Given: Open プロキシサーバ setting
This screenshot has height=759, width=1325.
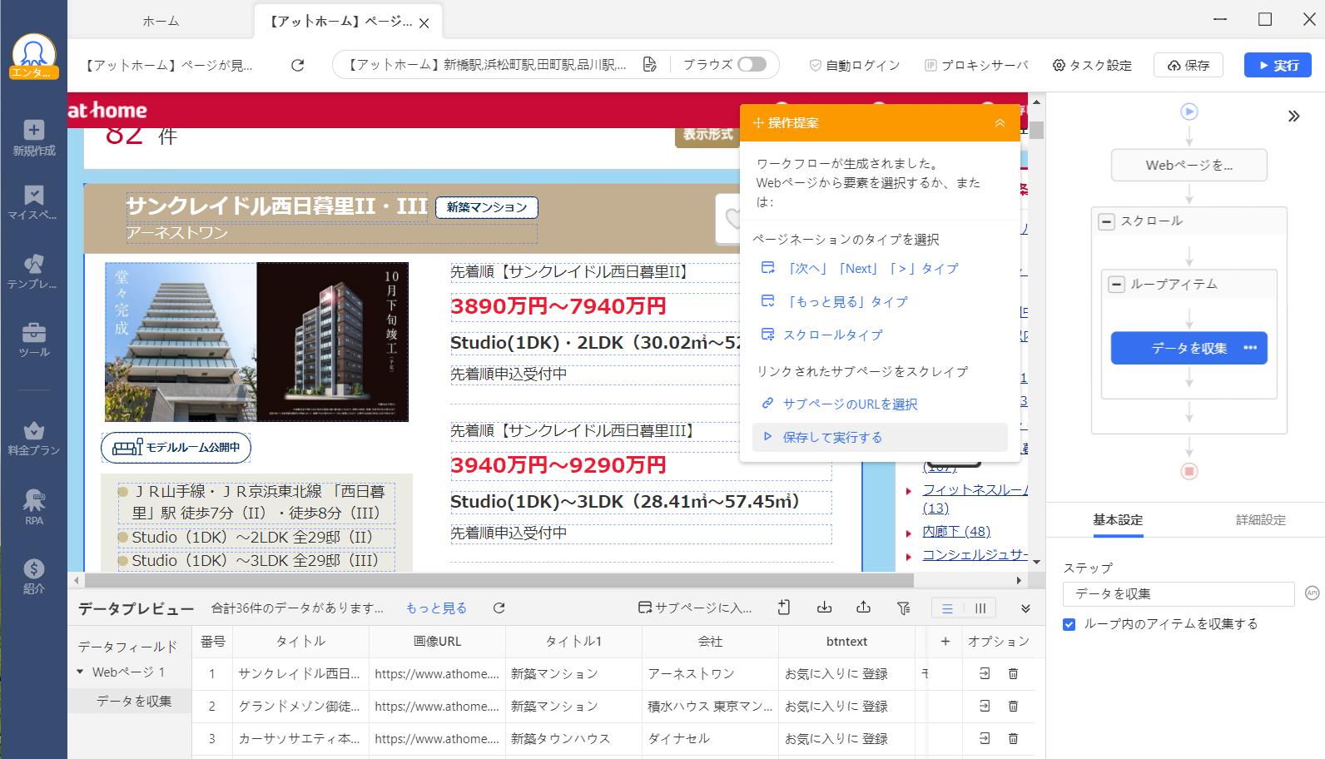Looking at the screenshot, I should coord(976,65).
